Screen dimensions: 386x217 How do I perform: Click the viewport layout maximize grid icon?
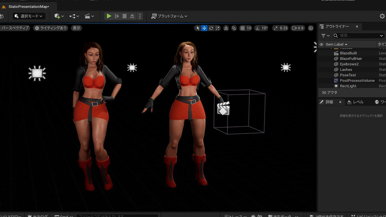pos(311,28)
